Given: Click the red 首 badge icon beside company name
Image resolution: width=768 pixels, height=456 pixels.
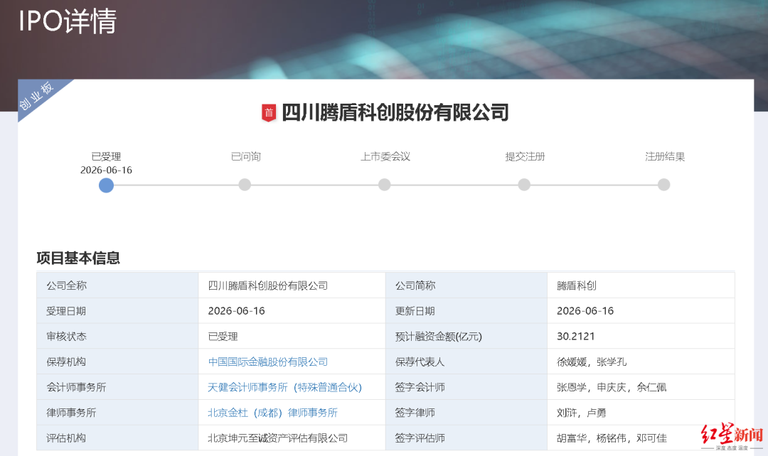Looking at the screenshot, I should coord(268,113).
